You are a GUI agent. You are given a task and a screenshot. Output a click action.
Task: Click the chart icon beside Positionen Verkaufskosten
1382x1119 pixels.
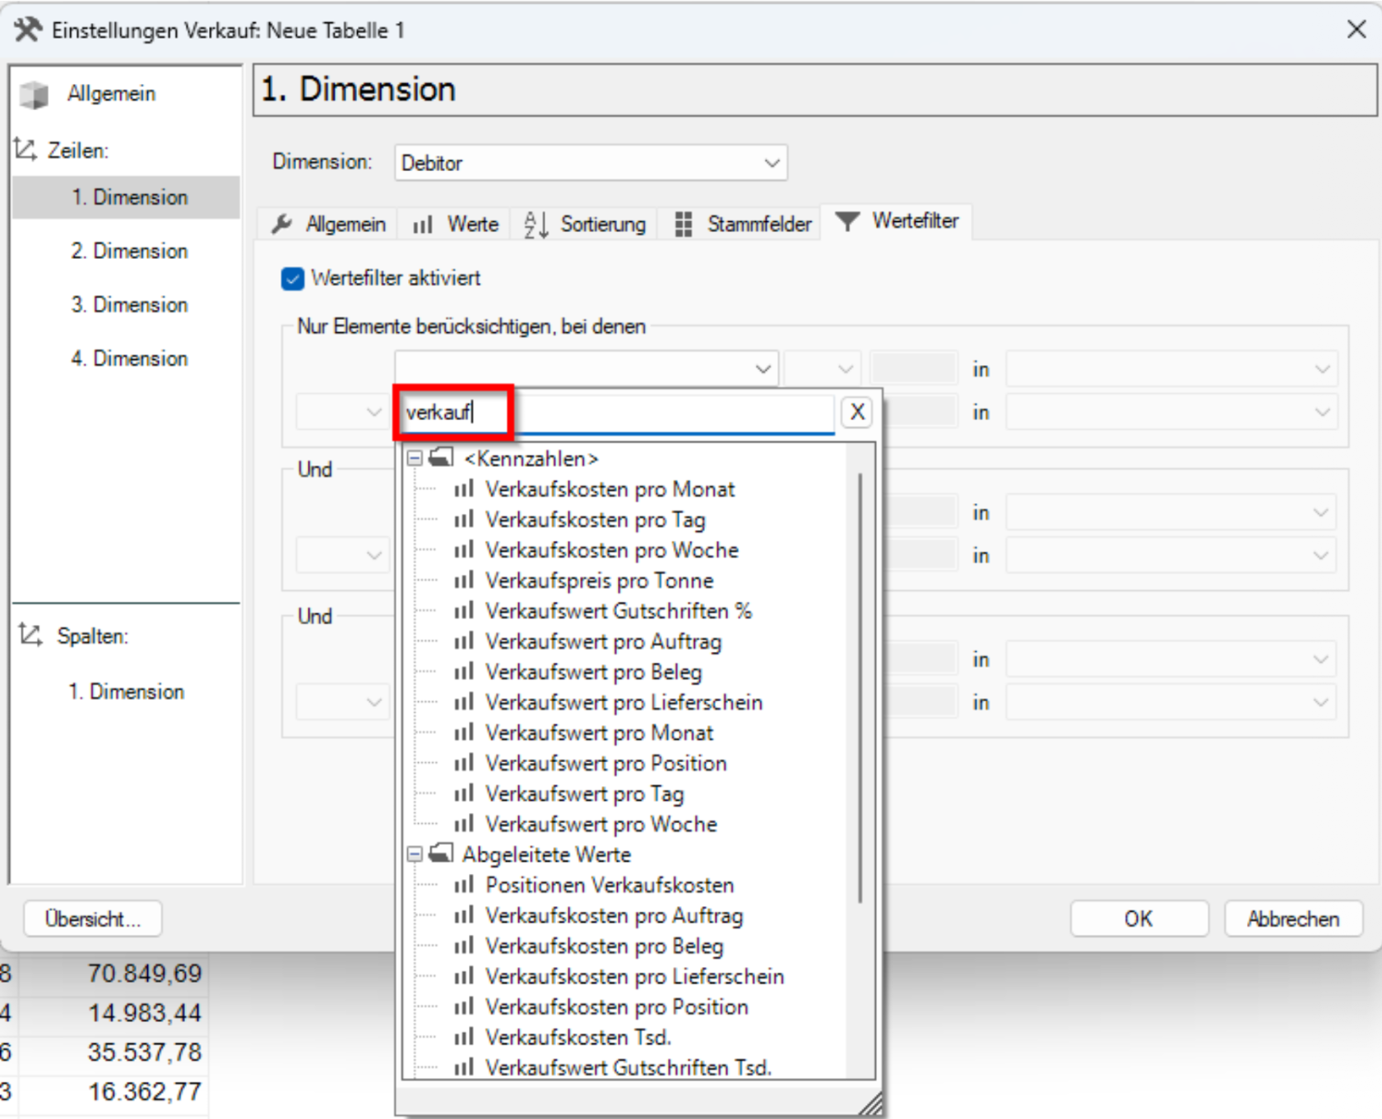[x=464, y=885]
